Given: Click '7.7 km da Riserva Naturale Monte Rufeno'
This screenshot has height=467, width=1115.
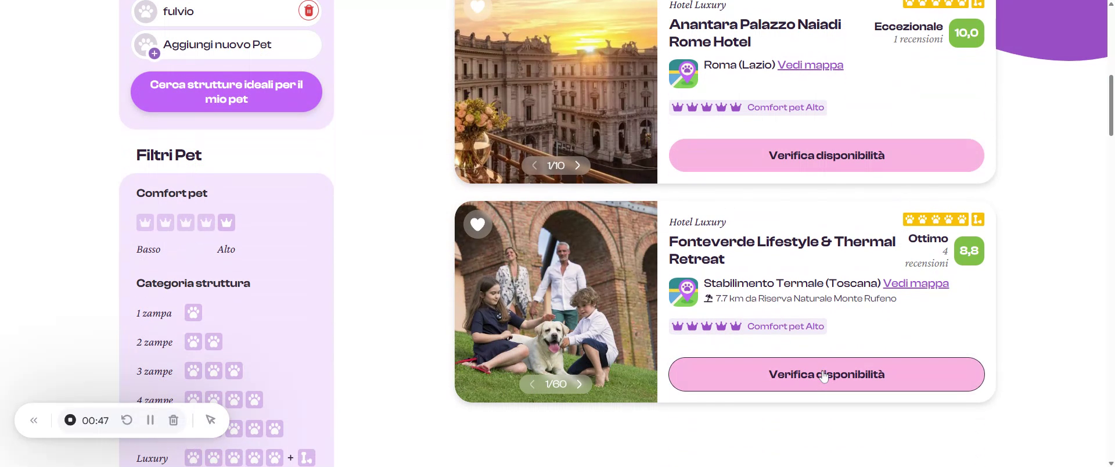Looking at the screenshot, I should tap(806, 299).
